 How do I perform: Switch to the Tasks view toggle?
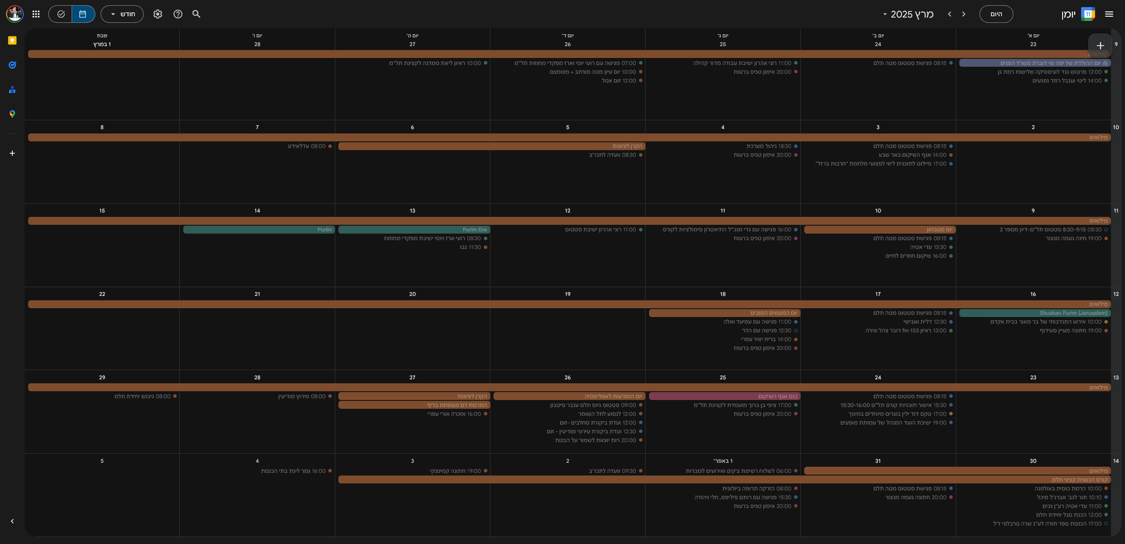[x=61, y=14]
